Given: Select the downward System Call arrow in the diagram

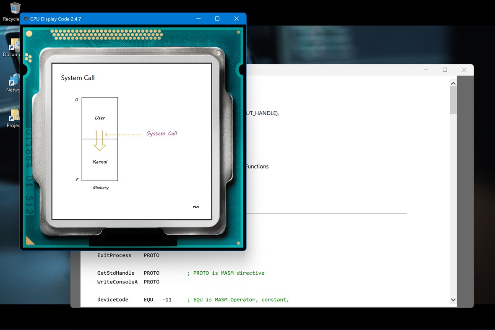Looking at the screenshot, I should (99, 143).
